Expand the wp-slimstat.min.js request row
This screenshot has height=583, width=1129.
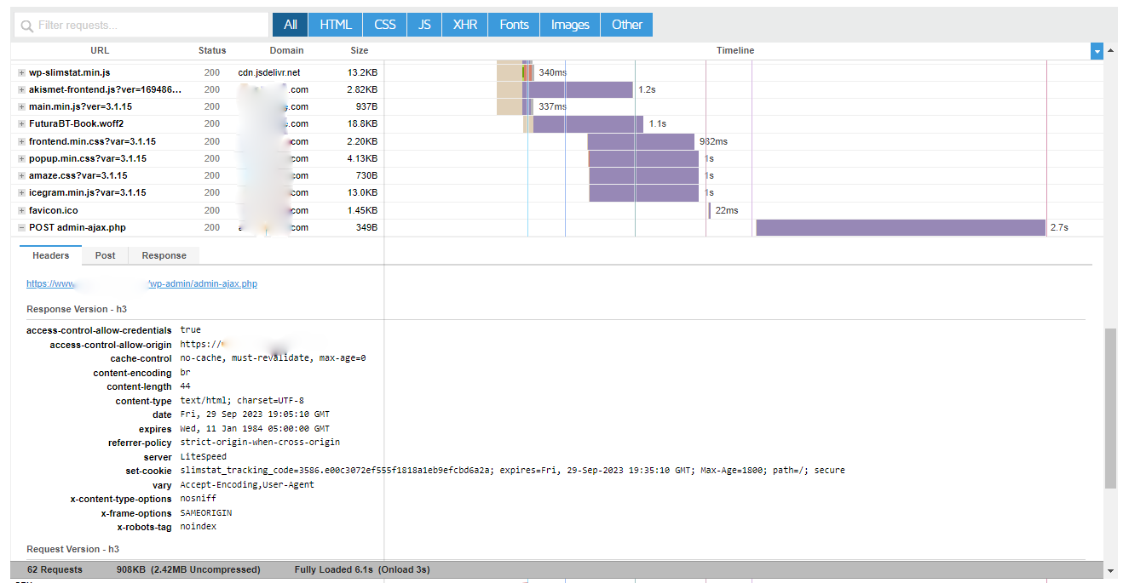tap(21, 73)
